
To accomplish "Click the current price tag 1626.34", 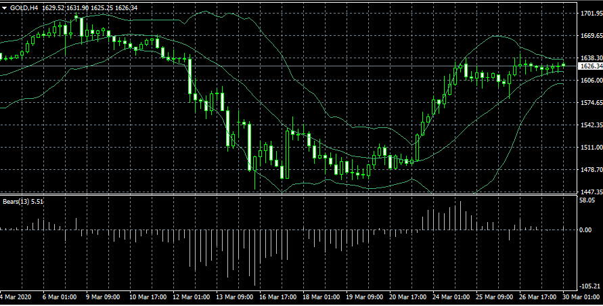I will [x=590, y=66].
